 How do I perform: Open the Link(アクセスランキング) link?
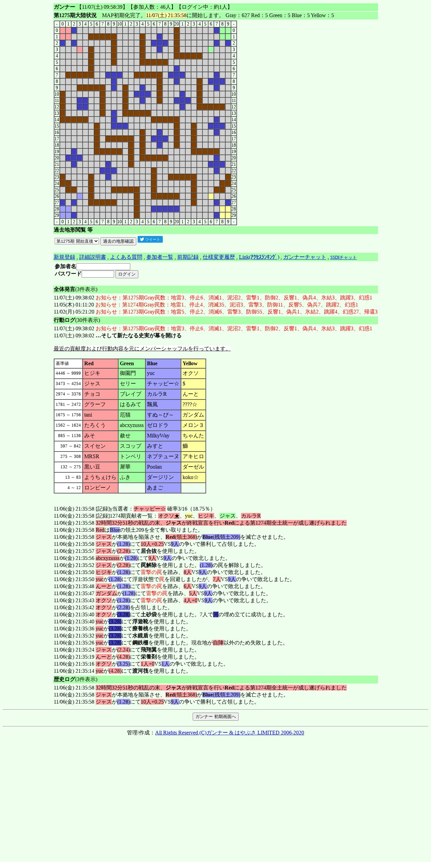pyautogui.click(x=259, y=257)
